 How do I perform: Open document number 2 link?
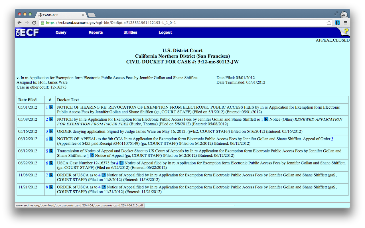point(47,119)
